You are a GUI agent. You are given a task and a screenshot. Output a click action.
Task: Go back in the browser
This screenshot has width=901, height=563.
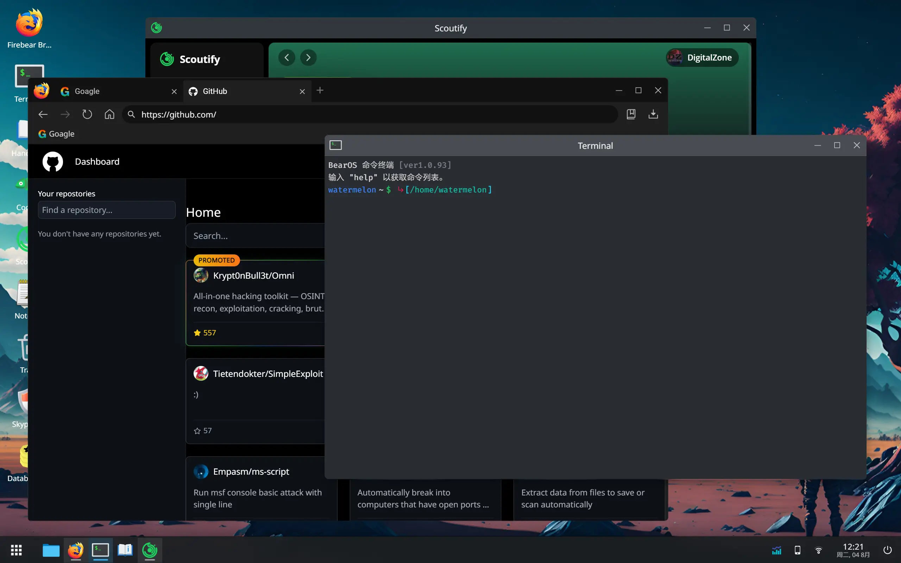(43, 114)
